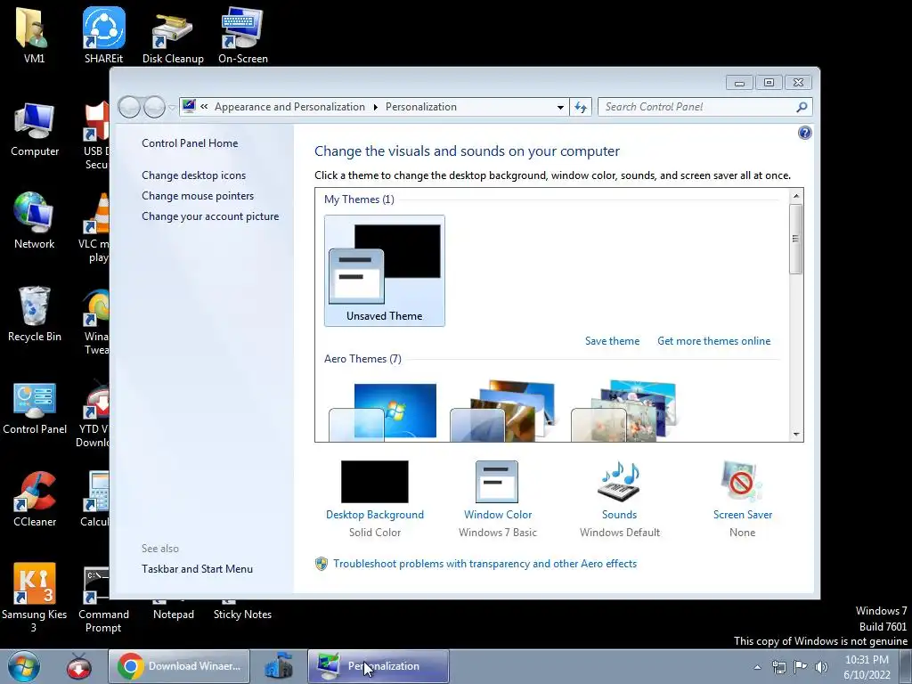The width and height of the screenshot is (912, 684).
Task: Open Change mouse pointers link
Action: pyautogui.click(x=198, y=196)
